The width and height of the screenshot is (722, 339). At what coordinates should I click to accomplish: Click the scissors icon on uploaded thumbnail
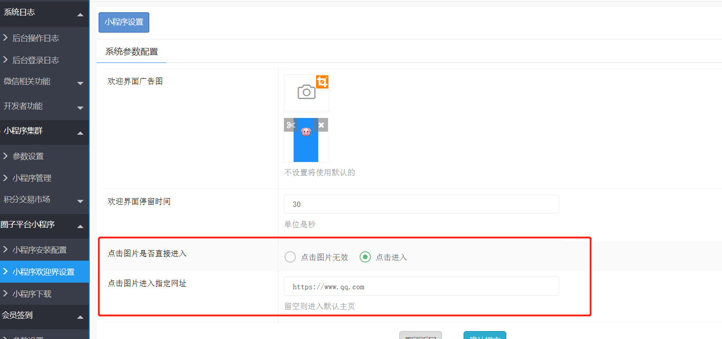pos(291,125)
